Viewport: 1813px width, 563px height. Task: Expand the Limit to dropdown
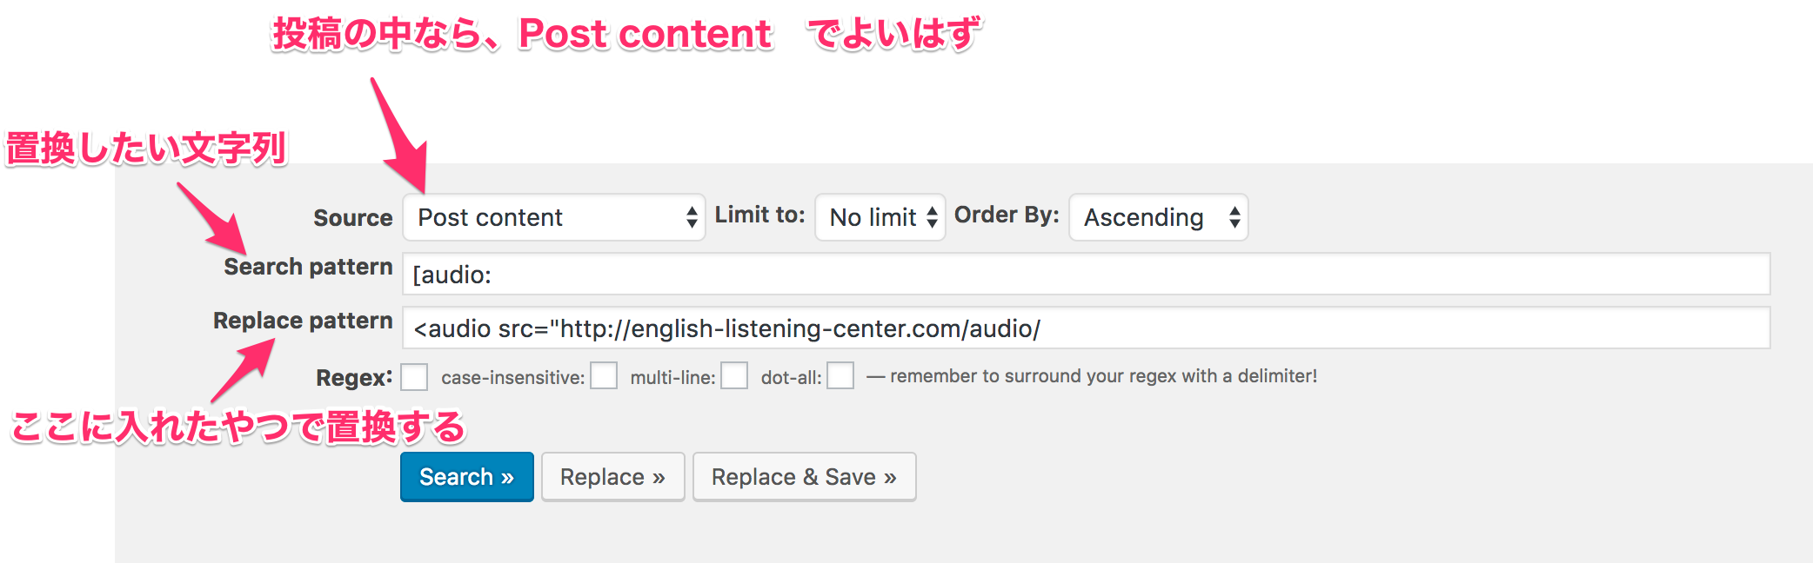click(880, 217)
